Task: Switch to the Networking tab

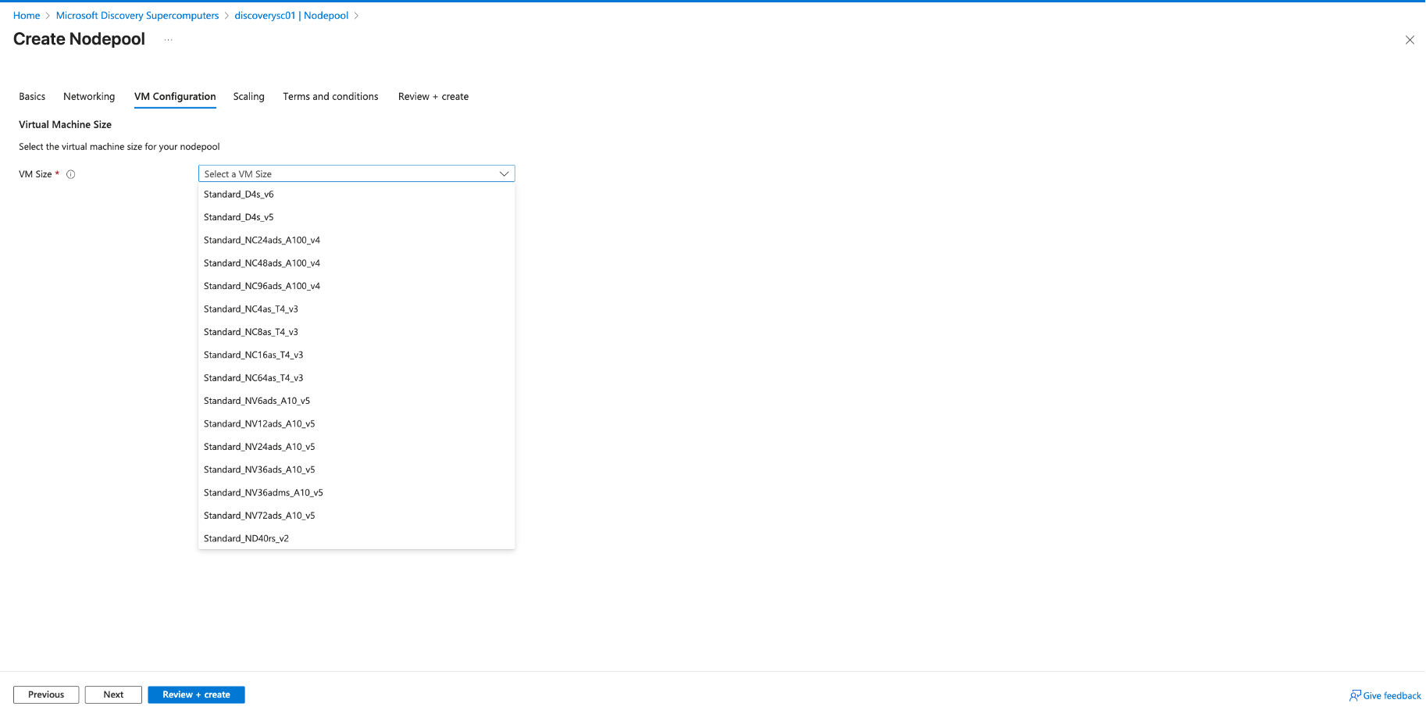Action: click(x=89, y=97)
